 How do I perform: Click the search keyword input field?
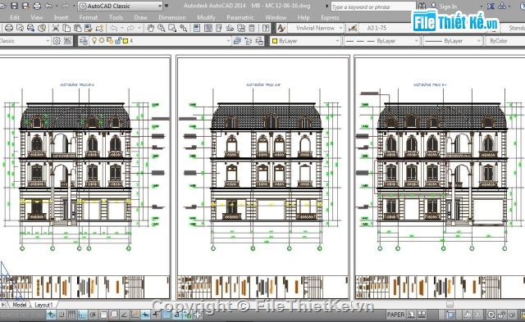coord(373,7)
